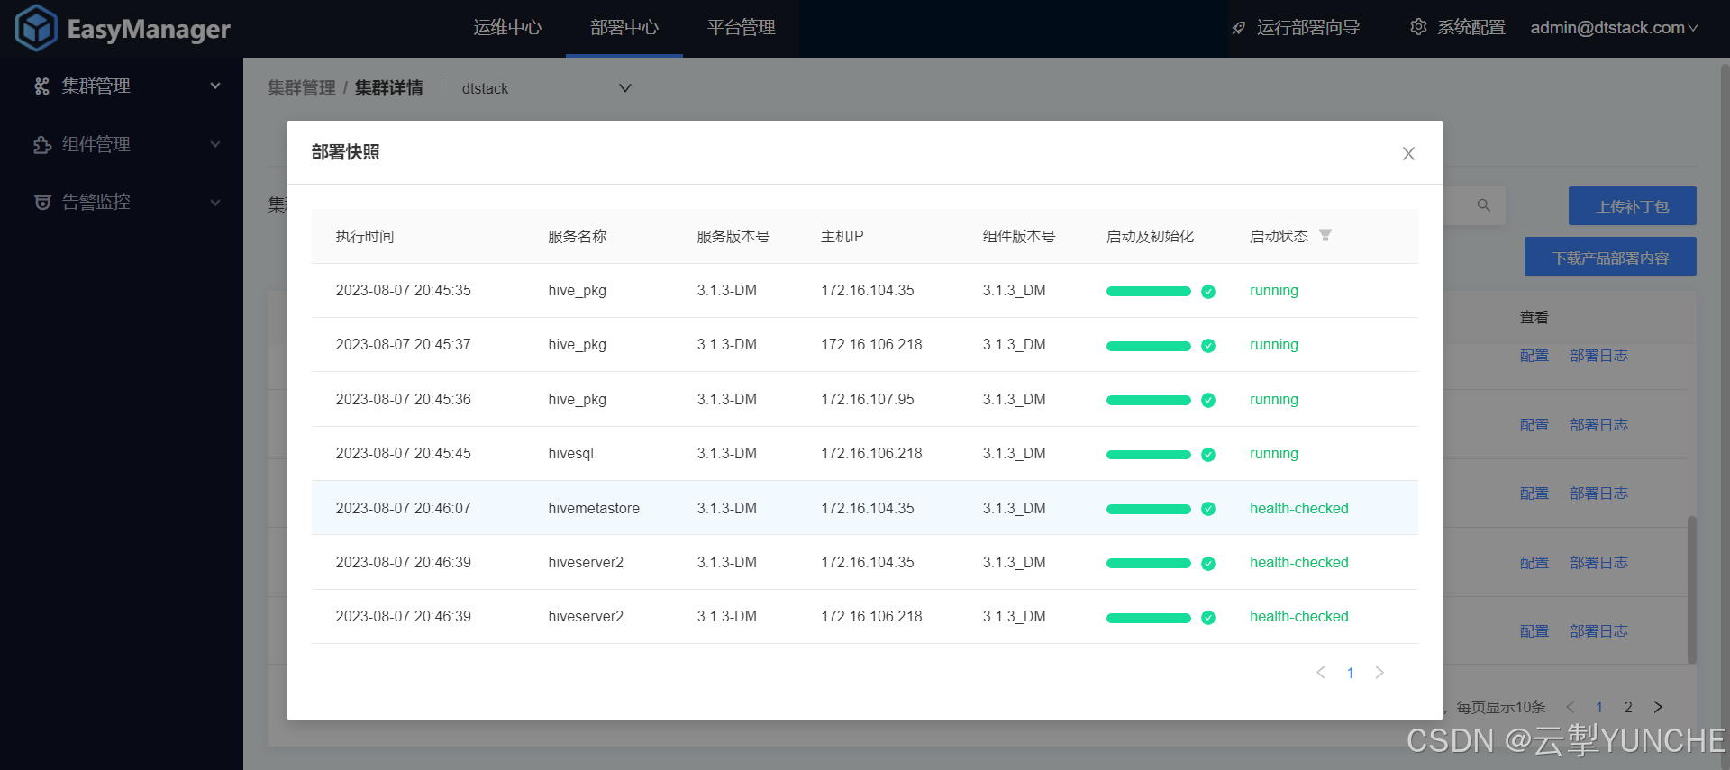This screenshot has width=1730, height=770.
Task: Open the dtstack cluster dropdown
Action: coord(546,88)
